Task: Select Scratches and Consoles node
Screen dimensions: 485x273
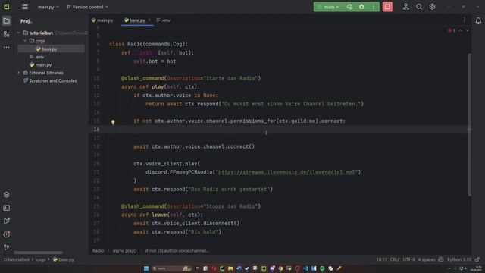Action: click(51, 81)
